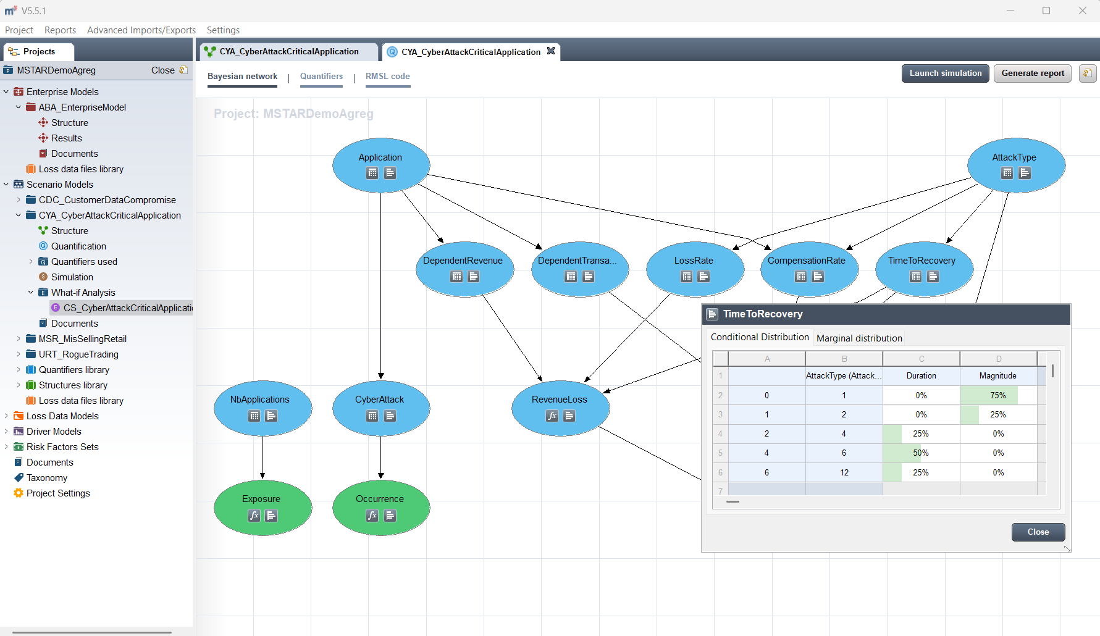Viewport: 1100px width, 636px height.
Task: Open the DependentTransa... node's table icon
Action: [x=571, y=276]
